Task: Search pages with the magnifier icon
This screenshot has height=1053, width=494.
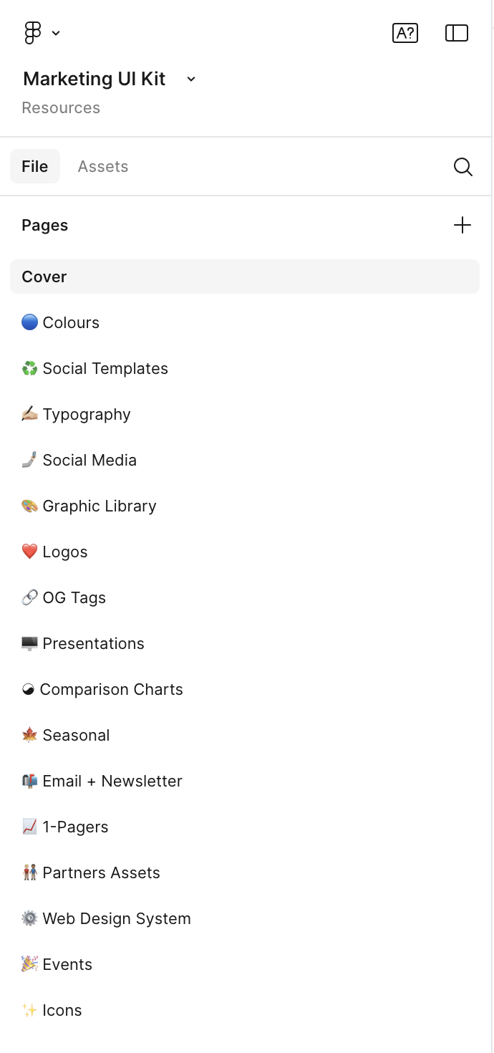Action: click(463, 167)
